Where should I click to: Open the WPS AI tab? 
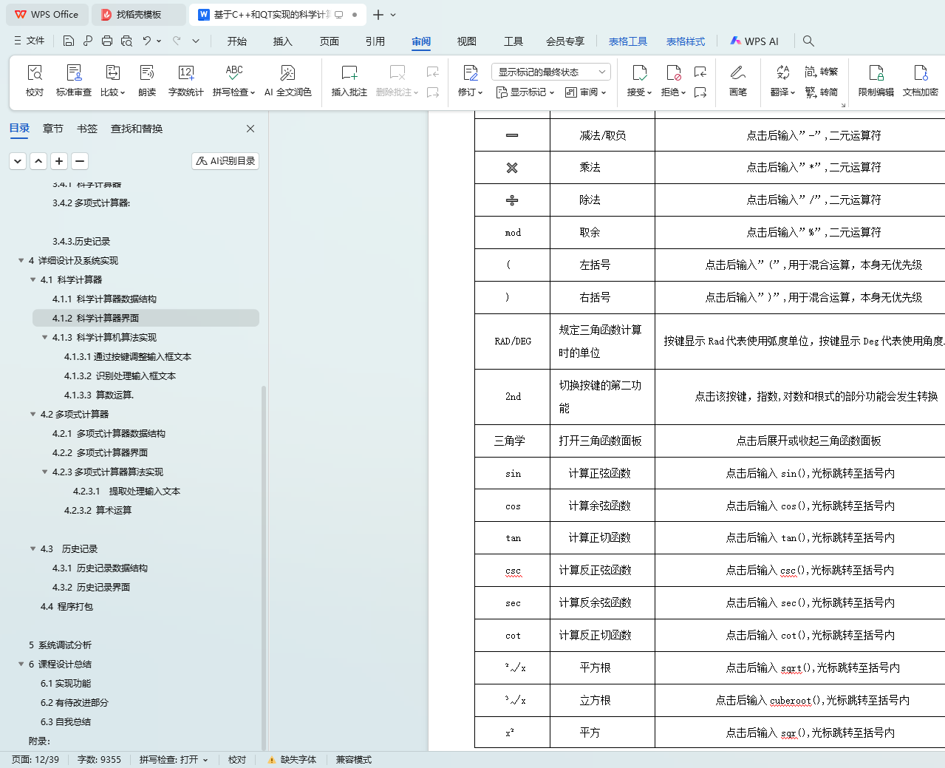[x=754, y=41]
